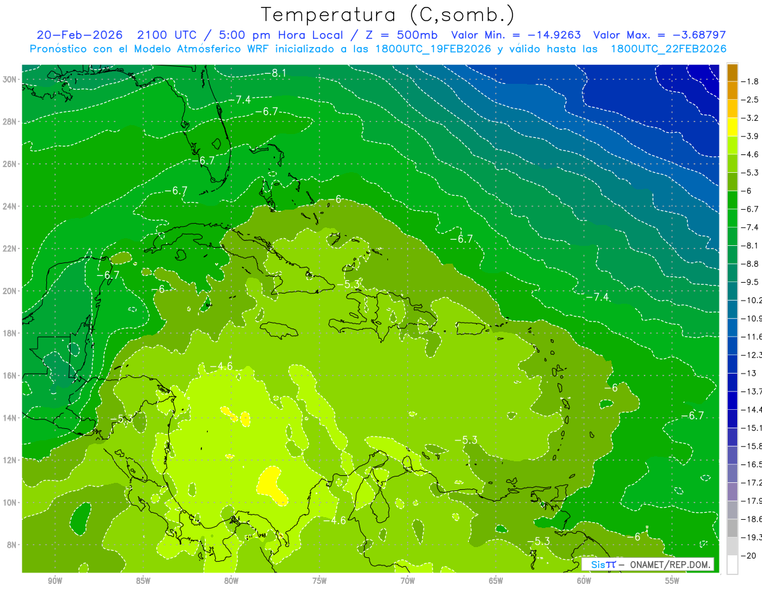Click the "70W" longitude axis label

(x=408, y=581)
